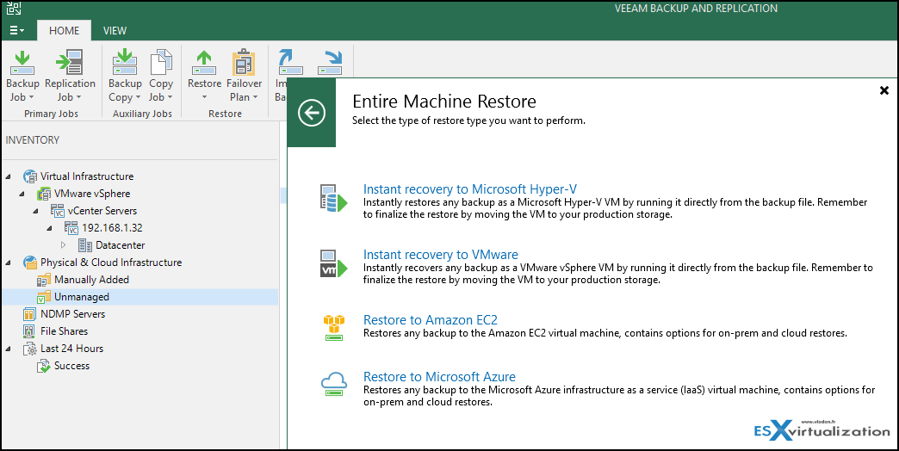This screenshot has width=899, height=451.
Task: Select the HOME ribbon tab
Action: coord(65,31)
